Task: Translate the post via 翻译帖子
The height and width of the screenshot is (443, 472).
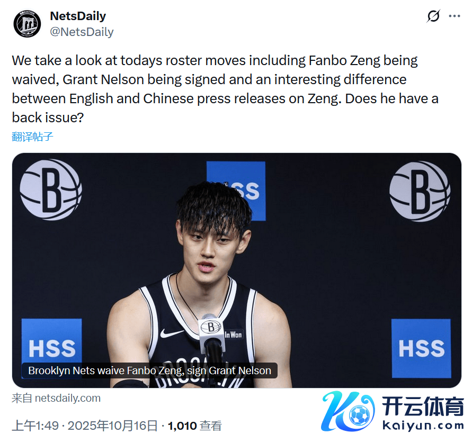Action: point(32,137)
